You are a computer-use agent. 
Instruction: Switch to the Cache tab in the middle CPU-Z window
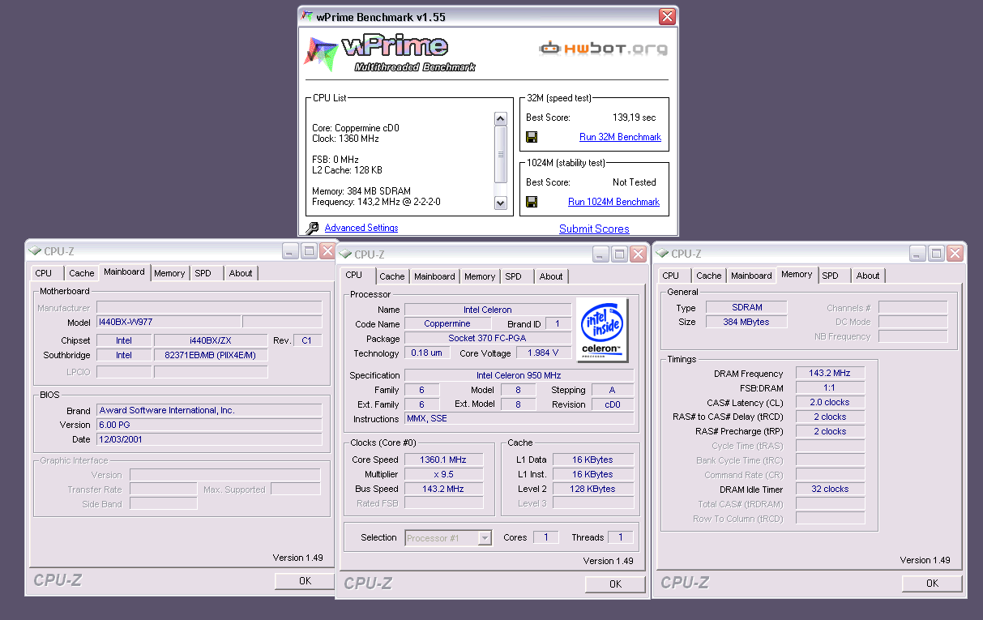[x=392, y=276]
